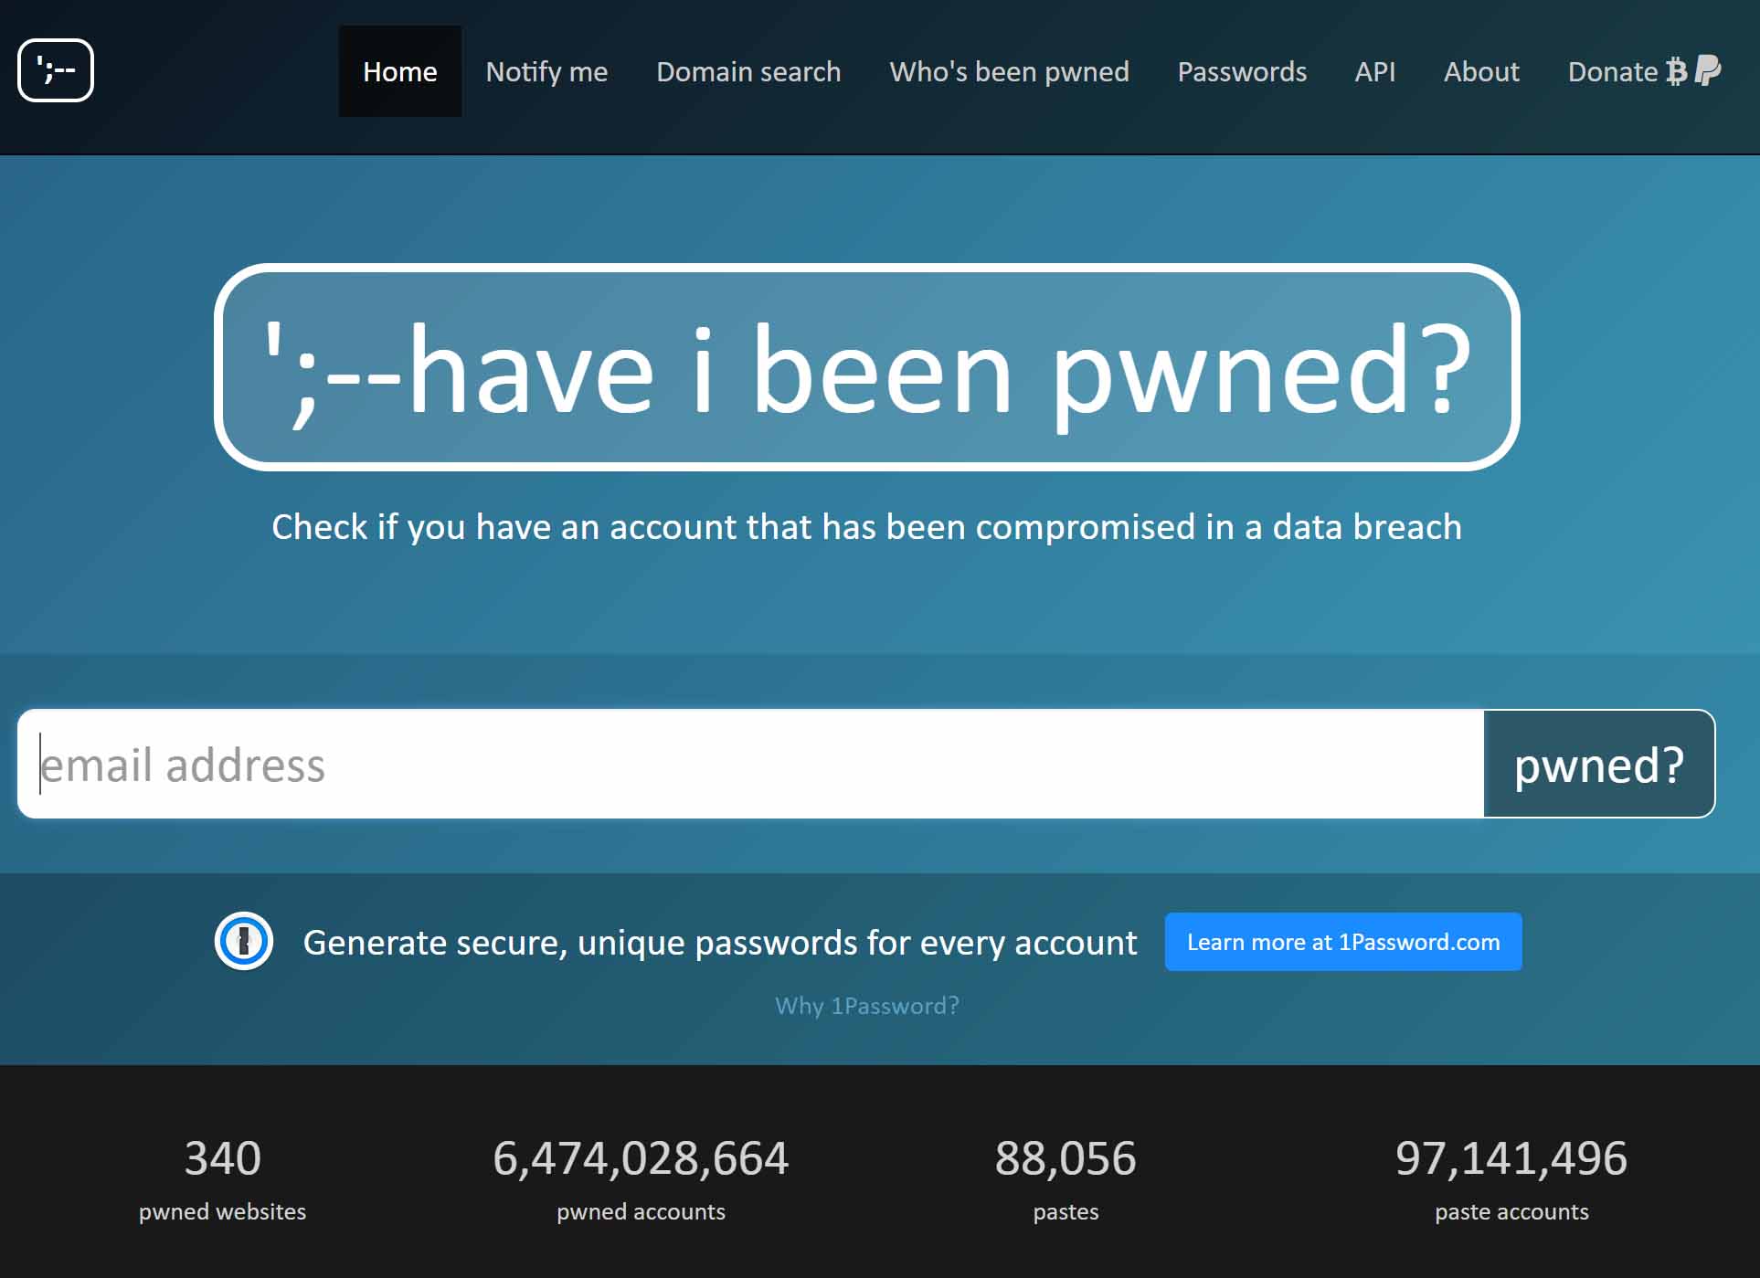Enable domain search monitoring toggle

click(x=747, y=71)
